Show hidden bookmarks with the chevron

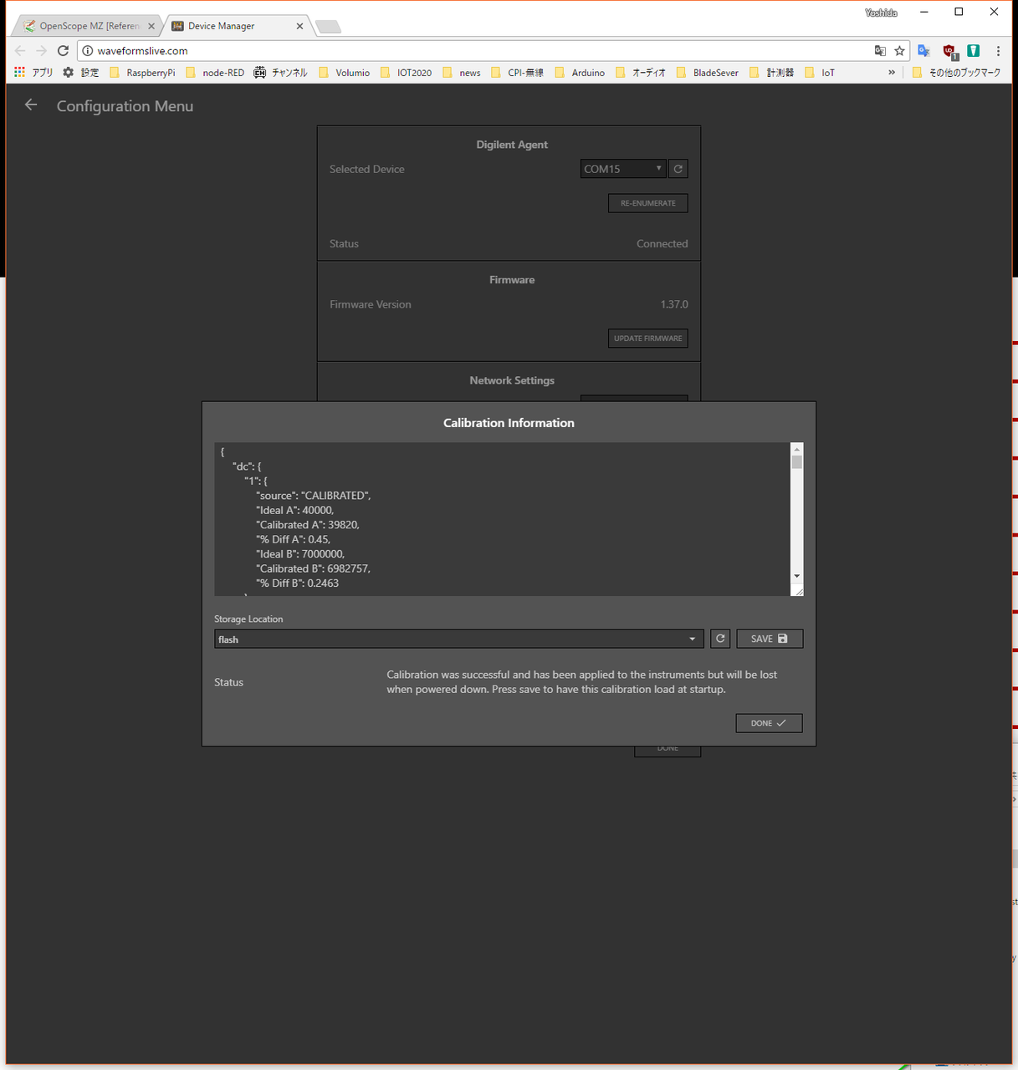[892, 73]
